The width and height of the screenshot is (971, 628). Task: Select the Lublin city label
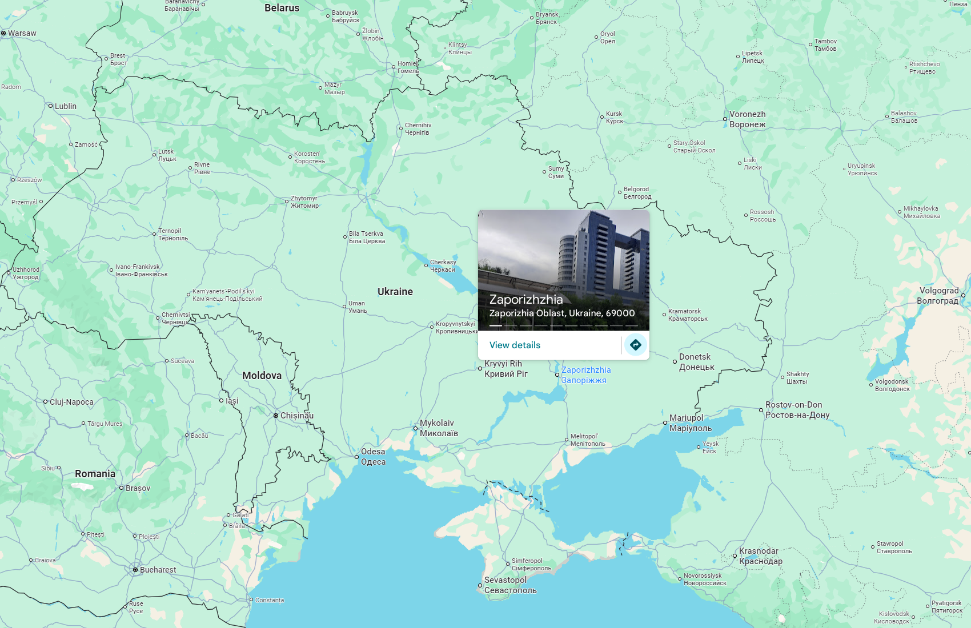(x=66, y=106)
